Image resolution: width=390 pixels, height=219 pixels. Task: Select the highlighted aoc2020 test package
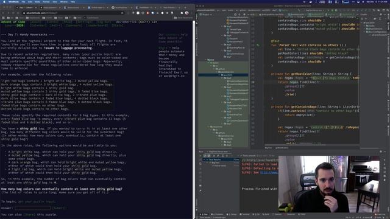point(223,75)
